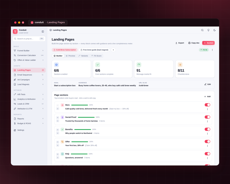
Task: Open Settings in the sidebar
Action: click(x=29, y=130)
